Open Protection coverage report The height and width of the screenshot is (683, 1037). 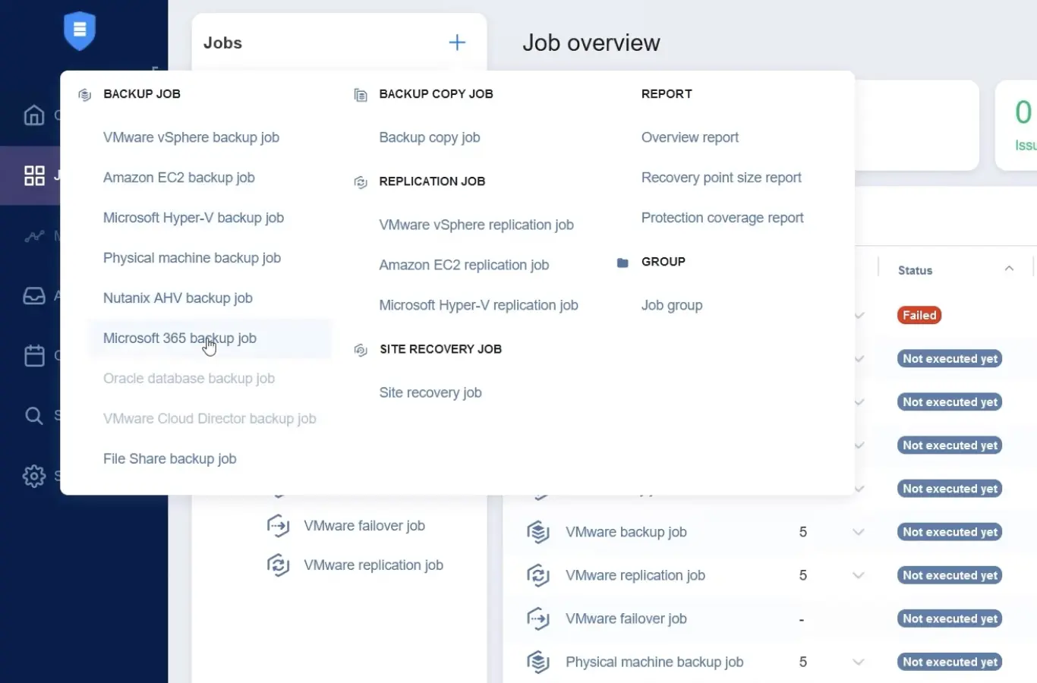(x=723, y=218)
